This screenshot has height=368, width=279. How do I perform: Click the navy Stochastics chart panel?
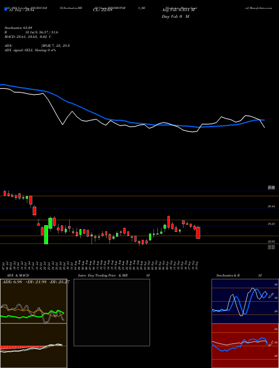(245, 301)
